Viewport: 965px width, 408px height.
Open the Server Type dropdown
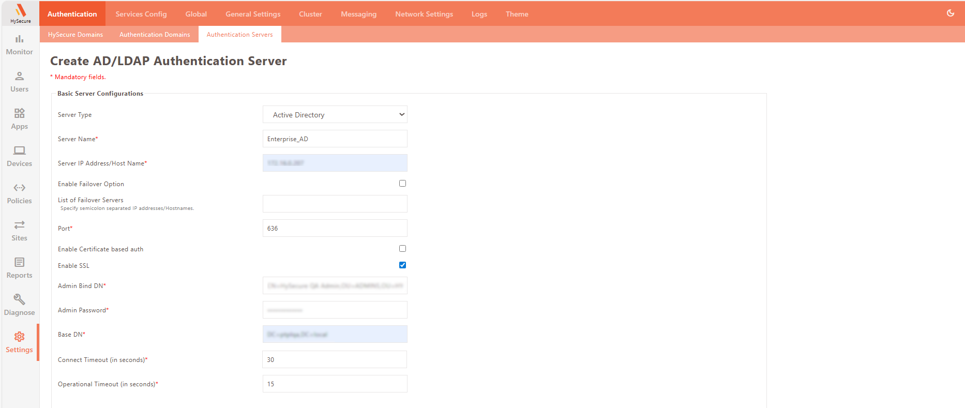pos(335,115)
